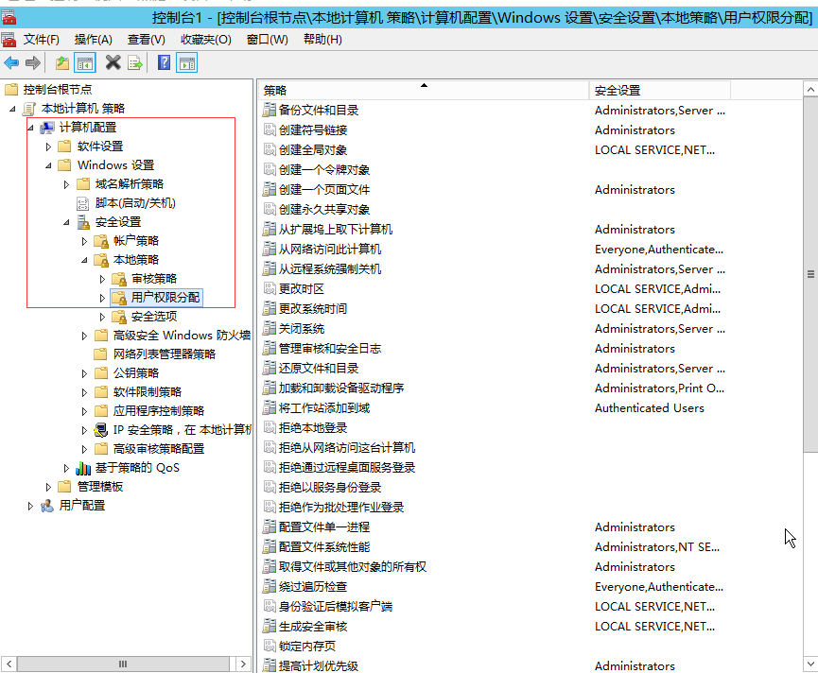Collapse the Windows 设置 tree node
The height and width of the screenshot is (673, 818).
click(48, 165)
